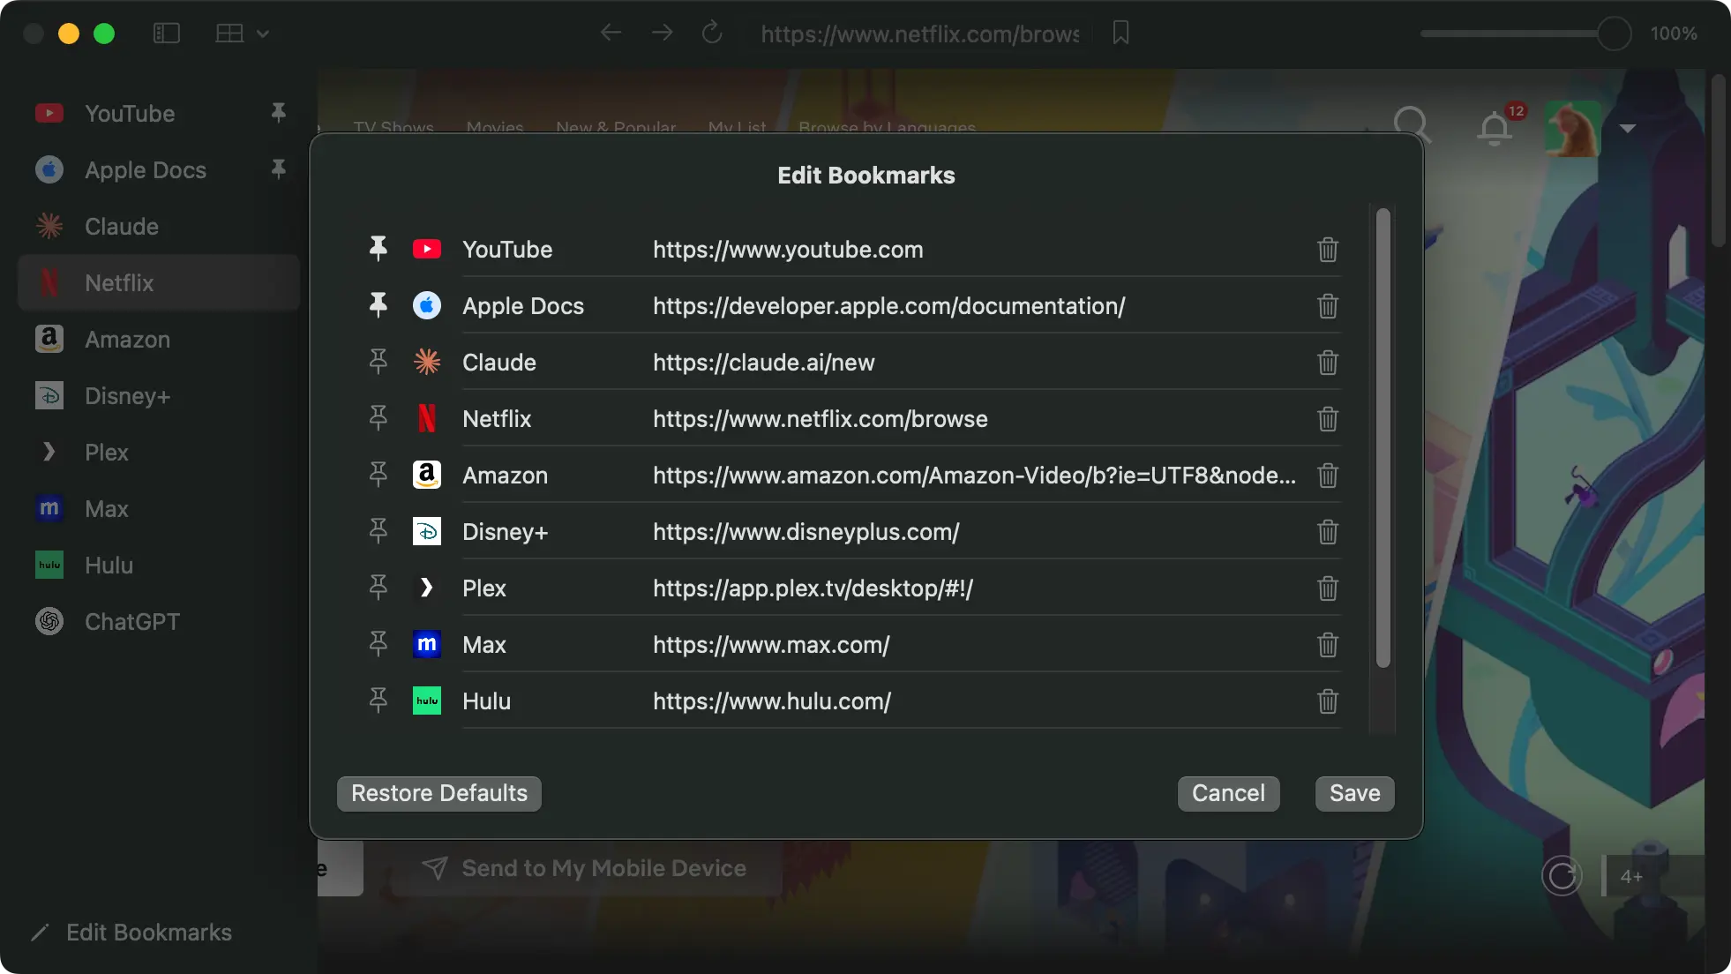Open the Plex sidebar bookmark
This screenshot has height=974, width=1731.
pos(159,453)
